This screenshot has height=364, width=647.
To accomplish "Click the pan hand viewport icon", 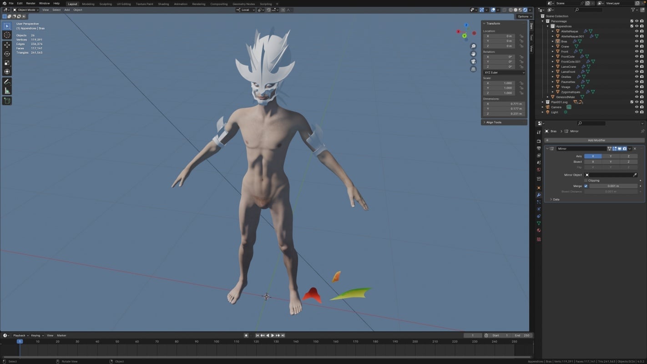I will (473, 54).
